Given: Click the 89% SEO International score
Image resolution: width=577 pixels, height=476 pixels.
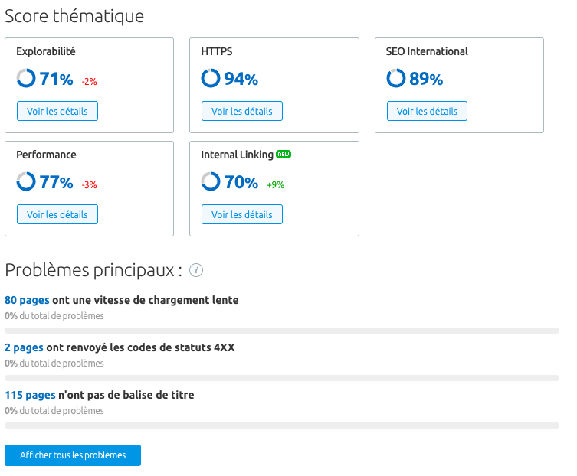Looking at the screenshot, I should point(426,79).
